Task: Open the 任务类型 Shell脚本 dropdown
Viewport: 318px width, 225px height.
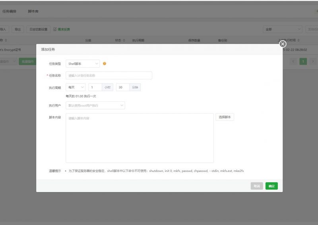Action: click(x=83, y=64)
